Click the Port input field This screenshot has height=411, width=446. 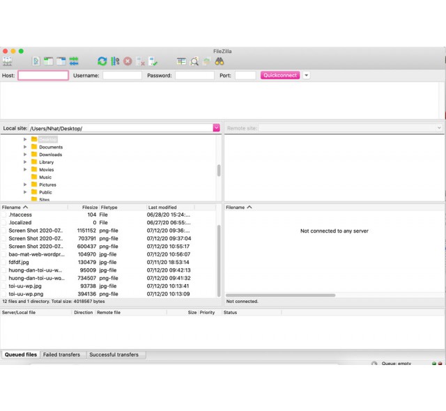pos(245,76)
